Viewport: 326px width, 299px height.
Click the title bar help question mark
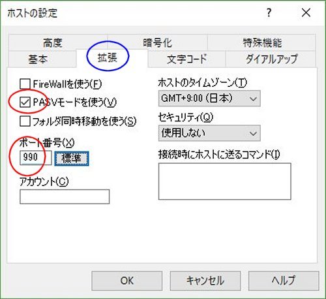(x=269, y=12)
